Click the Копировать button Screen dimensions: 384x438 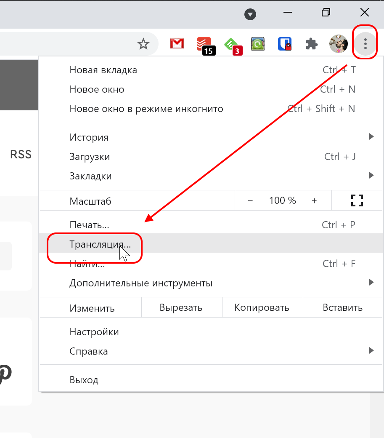262,307
